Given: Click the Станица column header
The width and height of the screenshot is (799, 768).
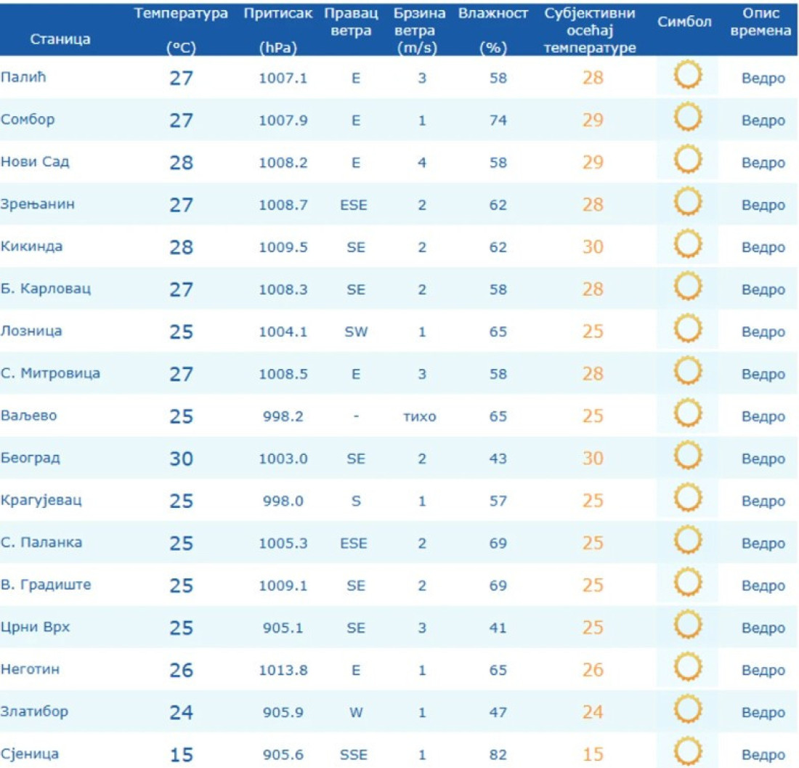Looking at the screenshot, I should (x=60, y=39).
